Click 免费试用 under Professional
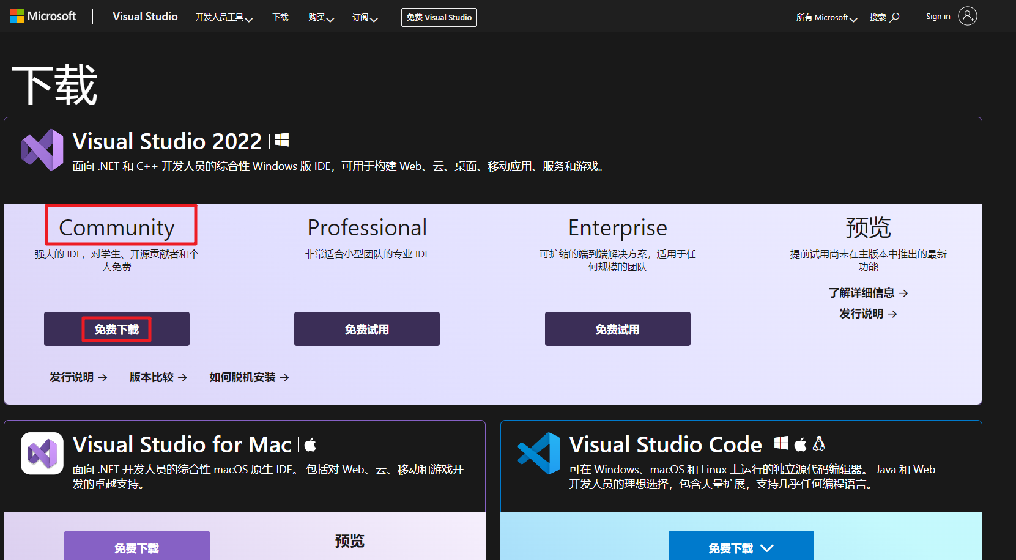1016x560 pixels. click(x=367, y=329)
